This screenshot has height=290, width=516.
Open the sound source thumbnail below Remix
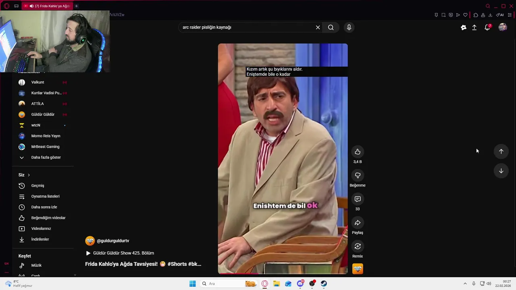click(x=358, y=269)
